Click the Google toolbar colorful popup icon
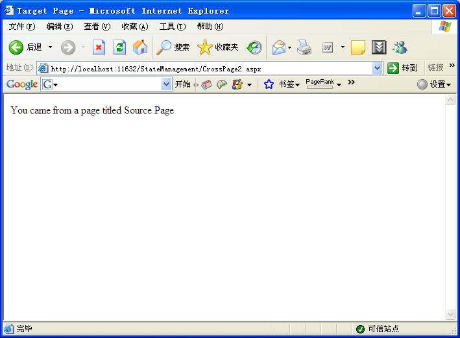Screen dimensions: 460x338 tap(237, 84)
